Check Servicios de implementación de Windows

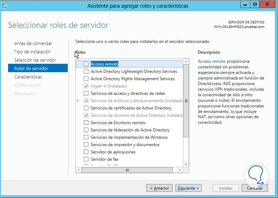point(86,137)
